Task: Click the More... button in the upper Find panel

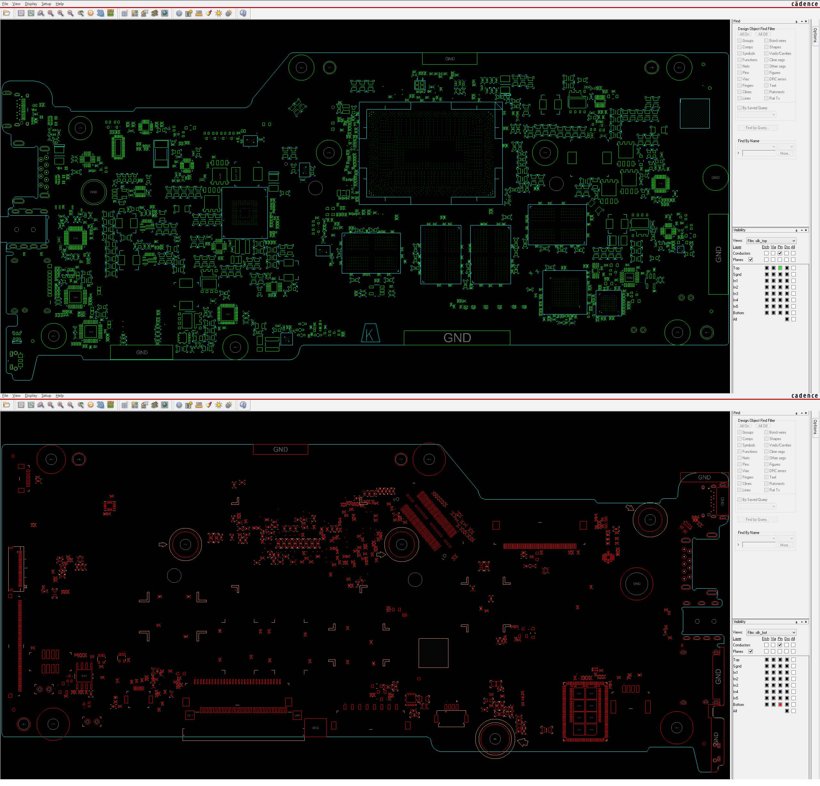Action: pos(785,153)
